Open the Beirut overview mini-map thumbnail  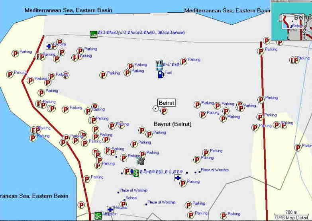[292, 20]
